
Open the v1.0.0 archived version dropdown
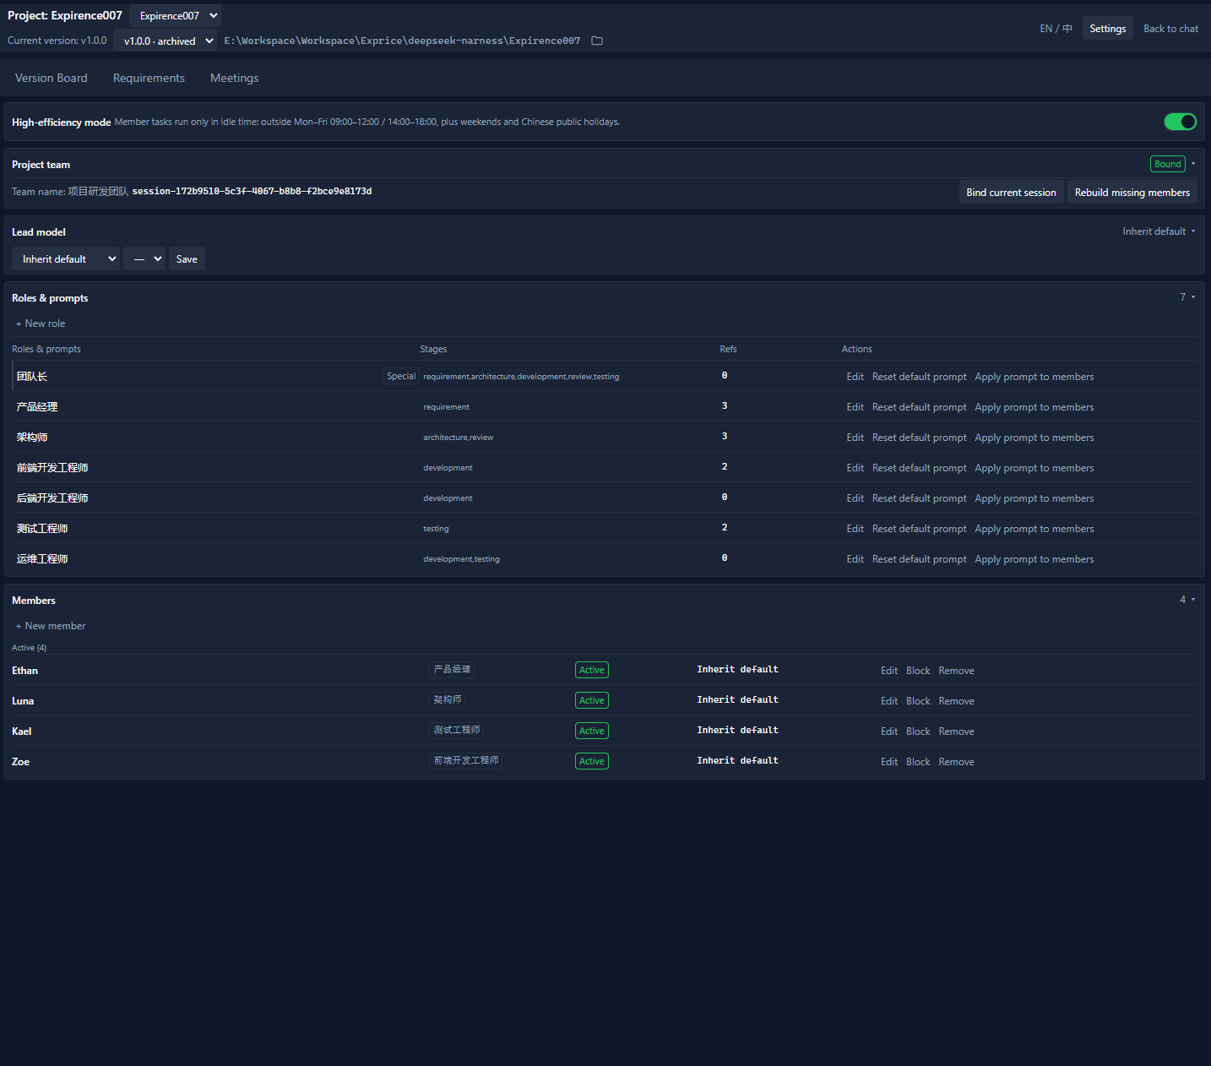click(x=166, y=41)
